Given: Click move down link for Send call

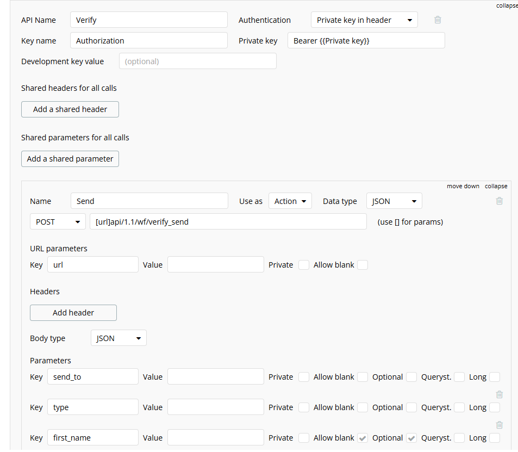Looking at the screenshot, I should coord(463,186).
